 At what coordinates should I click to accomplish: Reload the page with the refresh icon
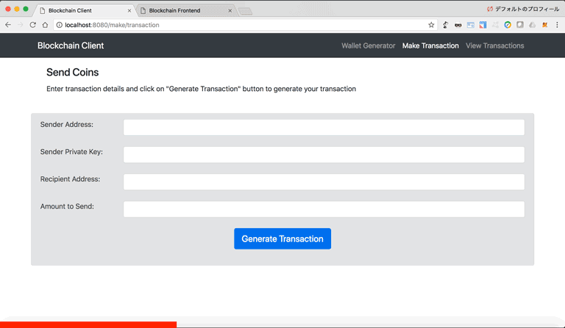click(32, 25)
